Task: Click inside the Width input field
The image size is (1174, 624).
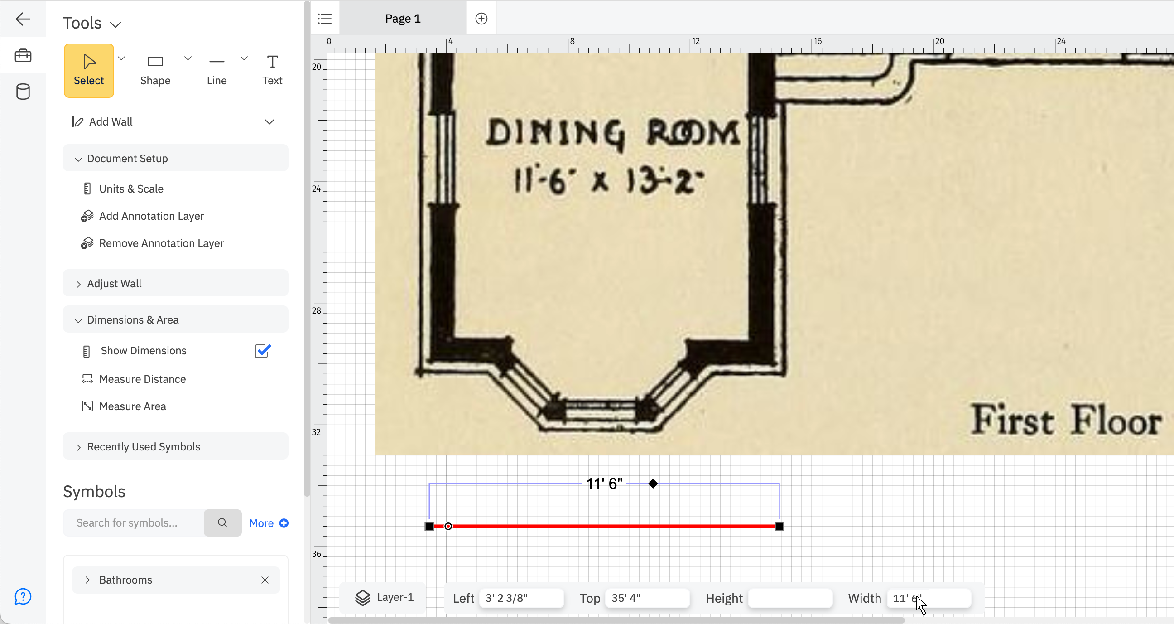Action: pos(929,599)
